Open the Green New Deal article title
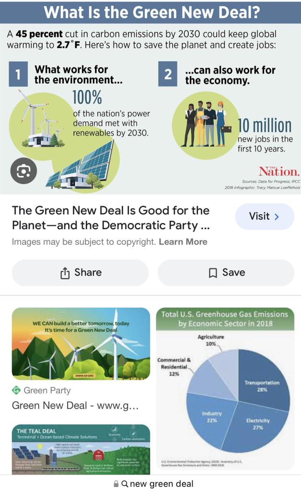Viewport: 301px width, 489px height. [x=111, y=218]
